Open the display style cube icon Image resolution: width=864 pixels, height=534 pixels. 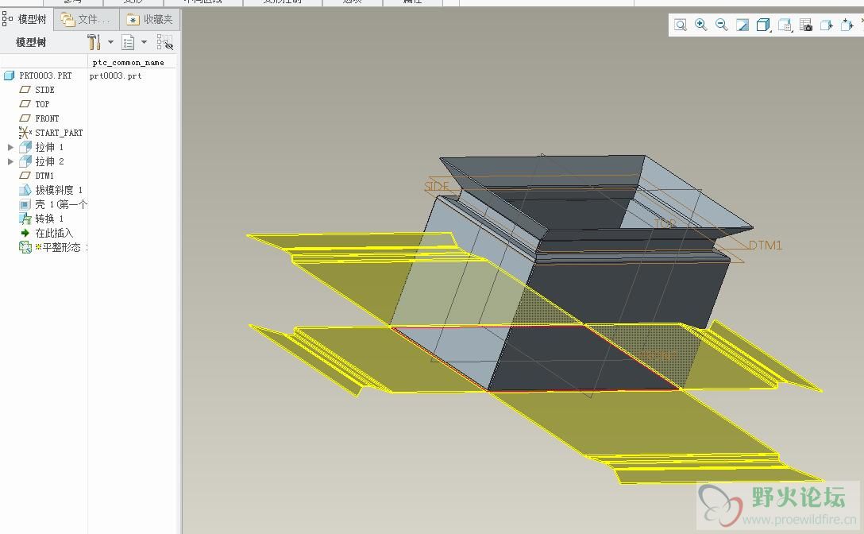pos(763,25)
